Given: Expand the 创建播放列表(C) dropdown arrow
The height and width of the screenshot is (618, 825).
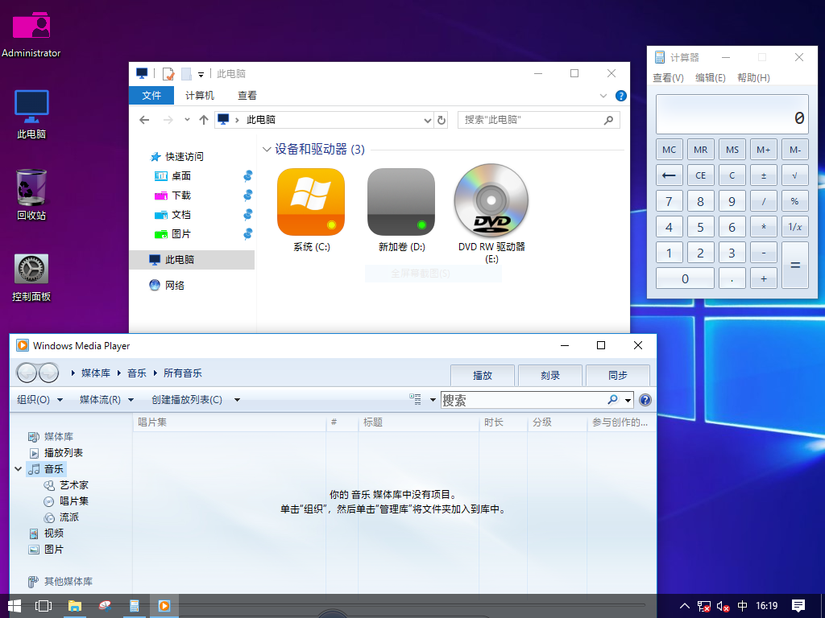Looking at the screenshot, I should [x=237, y=400].
